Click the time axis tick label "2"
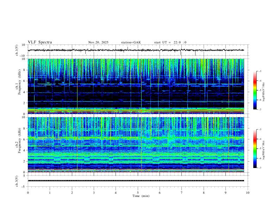The image size is (279, 216). coord(72,193)
